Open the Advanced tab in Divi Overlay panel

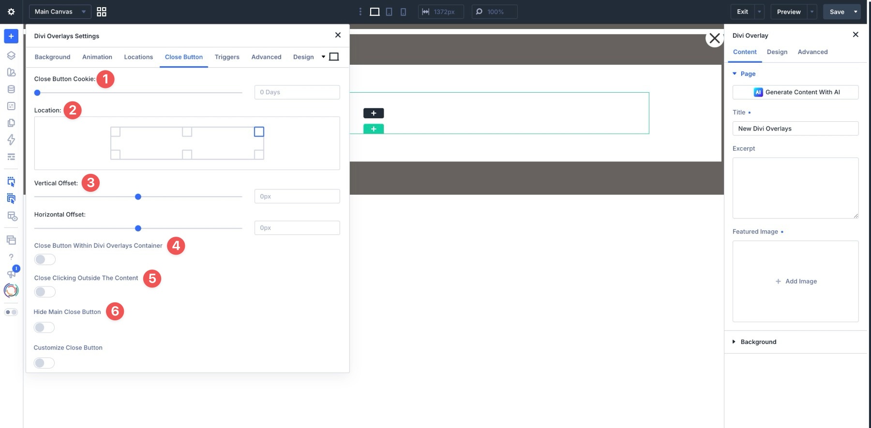click(x=812, y=52)
